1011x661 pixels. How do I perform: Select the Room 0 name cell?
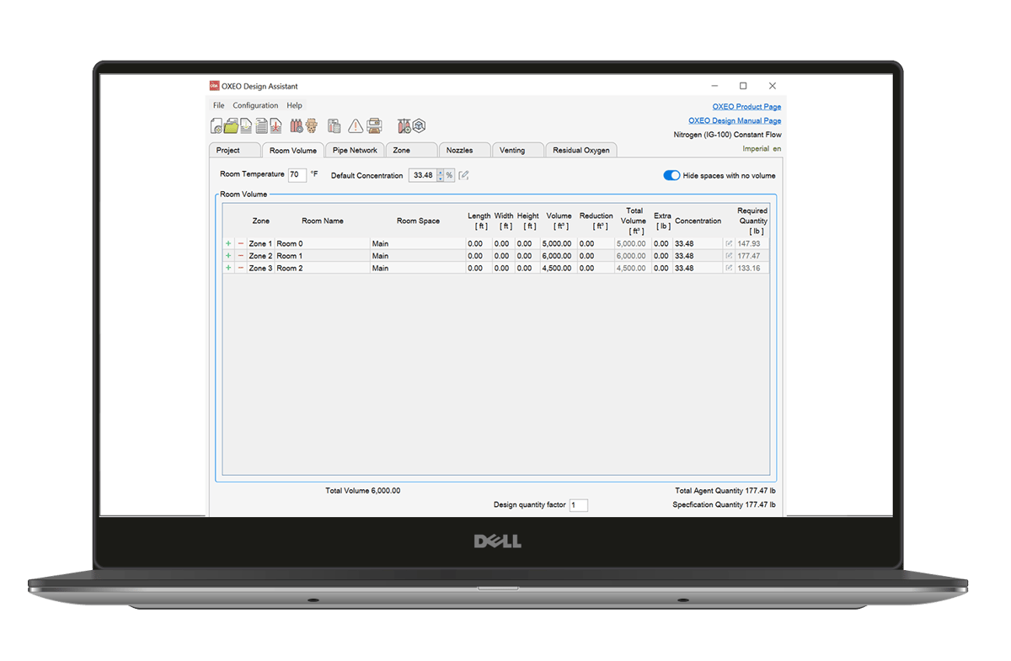pyautogui.click(x=323, y=243)
